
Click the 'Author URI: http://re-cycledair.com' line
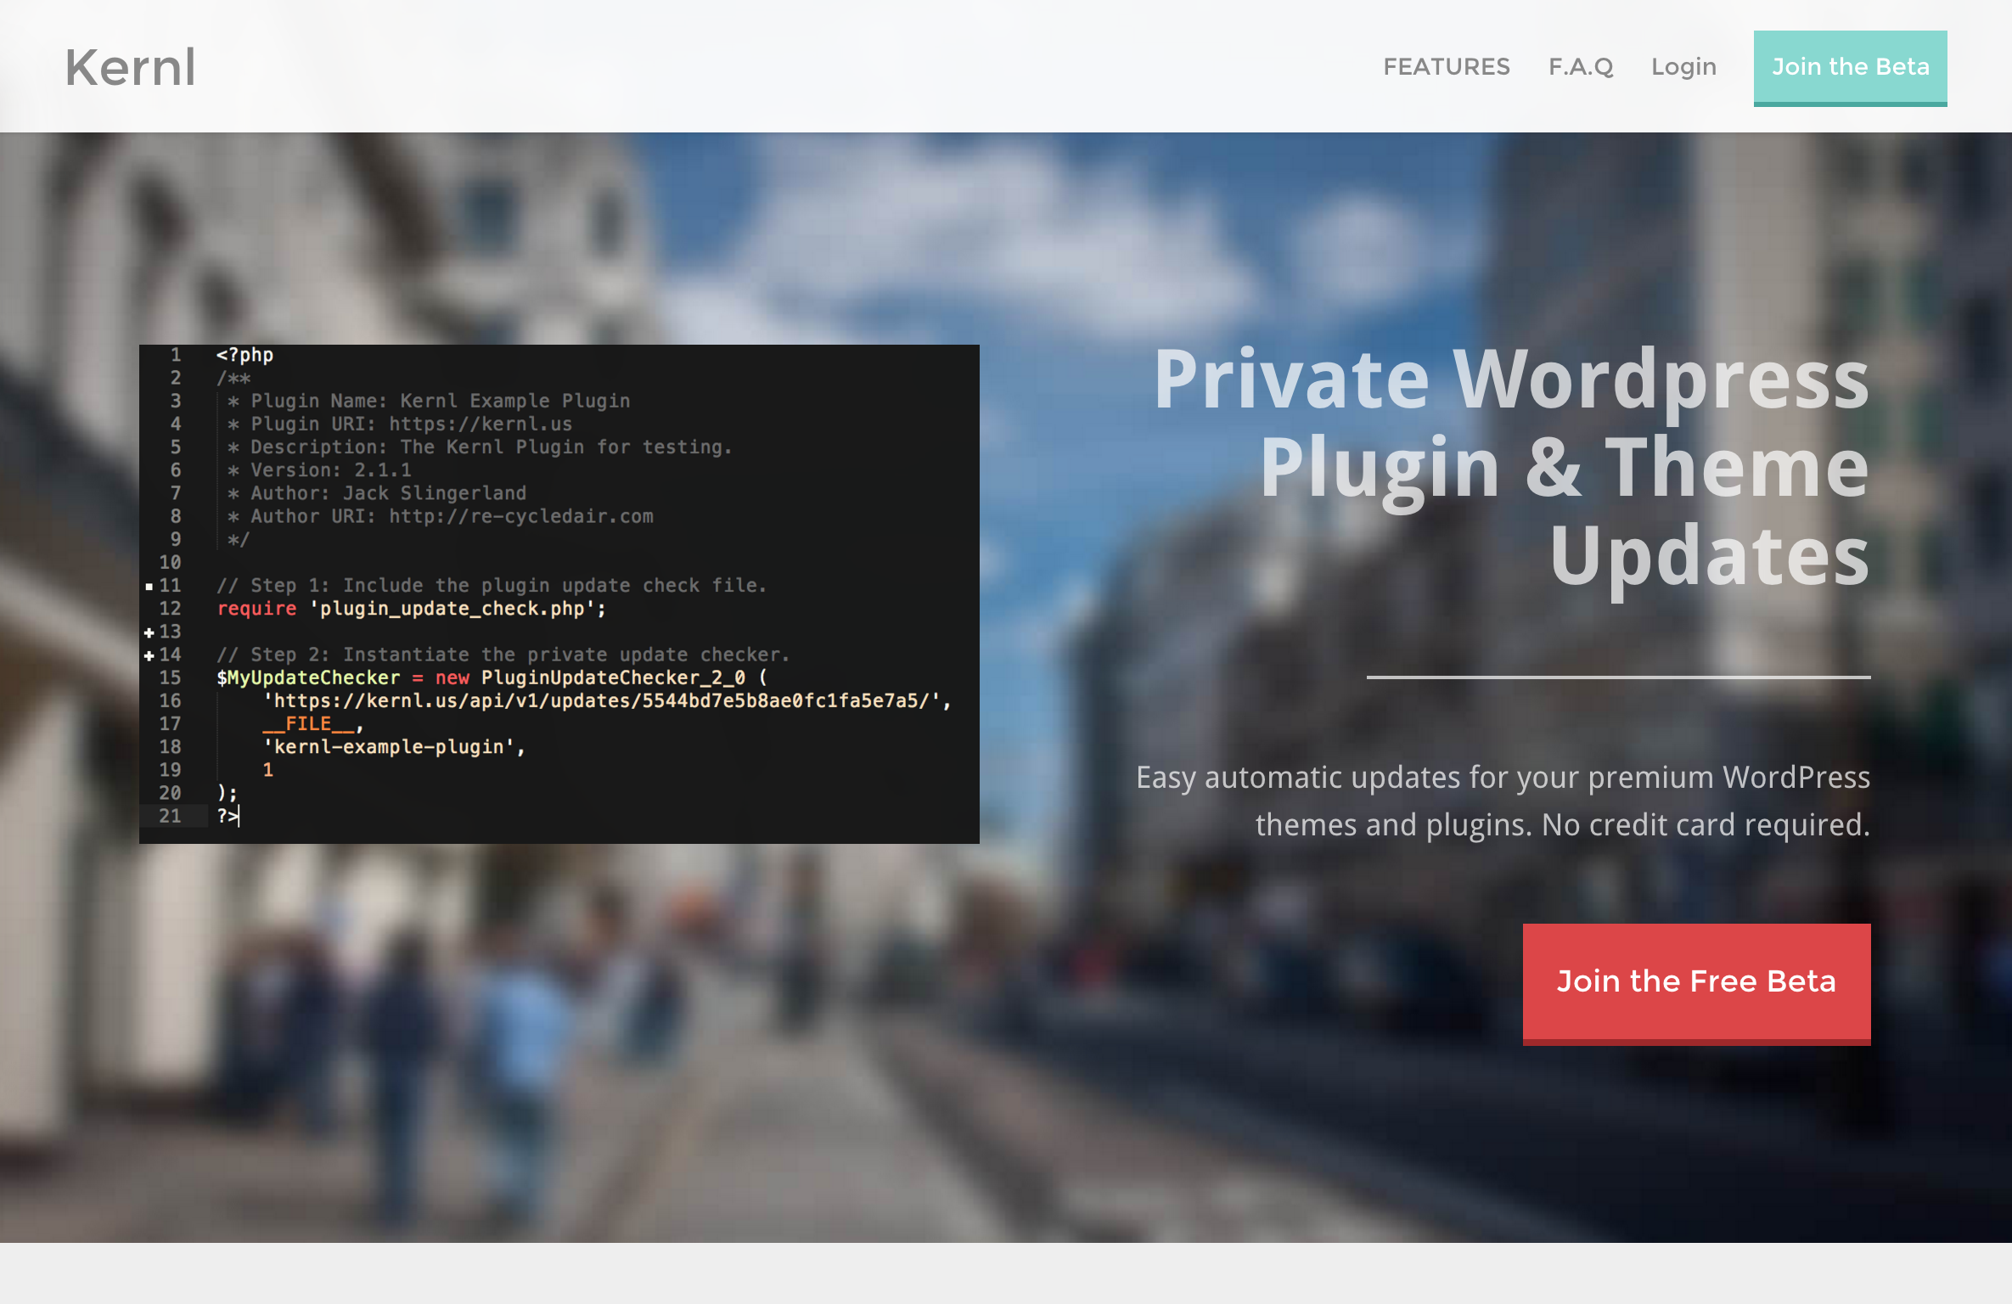click(x=440, y=516)
